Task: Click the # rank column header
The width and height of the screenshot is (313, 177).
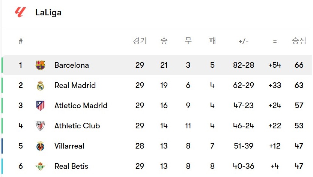Action: (x=21, y=41)
